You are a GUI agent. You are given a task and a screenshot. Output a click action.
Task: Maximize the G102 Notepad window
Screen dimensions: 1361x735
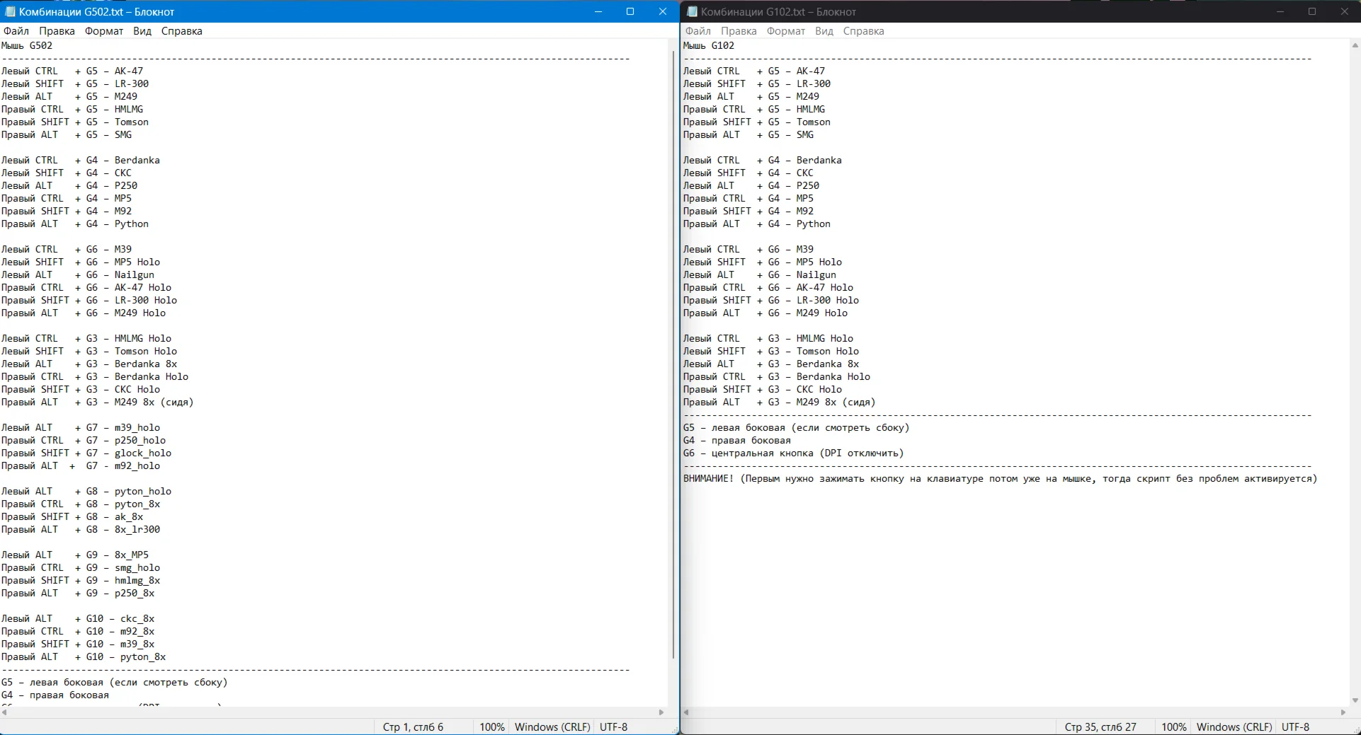pos(1311,12)
